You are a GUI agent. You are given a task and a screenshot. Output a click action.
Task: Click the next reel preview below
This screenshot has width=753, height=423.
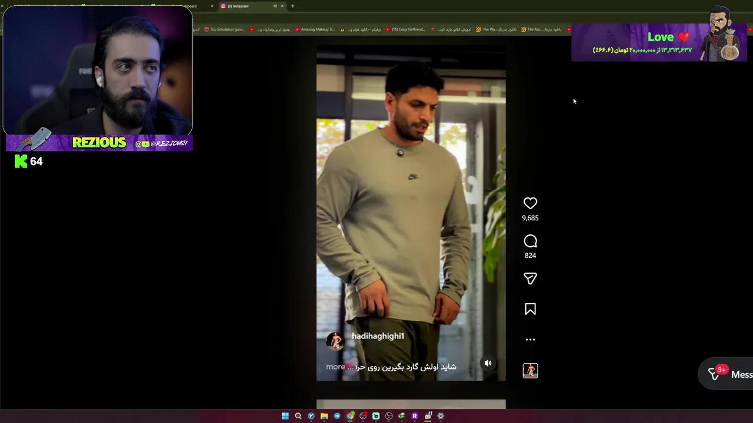pyautogui.click(x=411, y=404)
